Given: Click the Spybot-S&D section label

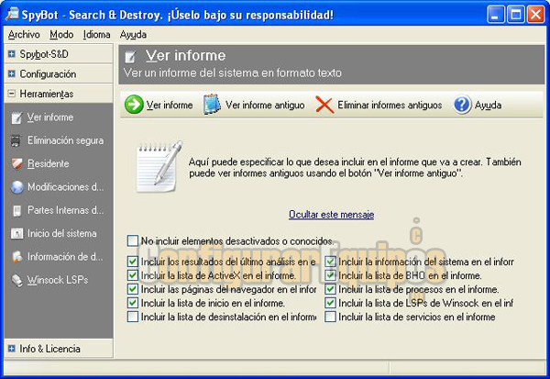Looking at the screenshot, I should (x=44, y=54).
